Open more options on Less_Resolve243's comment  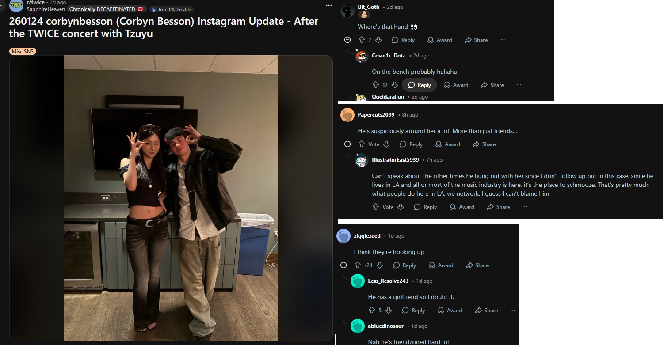[x=513, y=310]
